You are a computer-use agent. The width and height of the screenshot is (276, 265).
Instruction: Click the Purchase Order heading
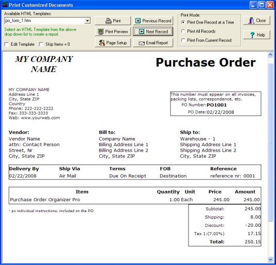205,63
